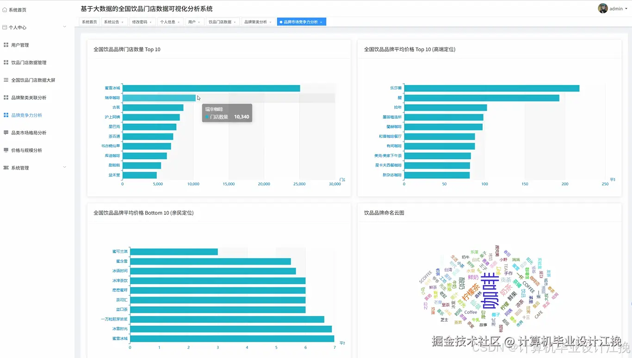Click the 全国饮品品牌门店数量 Top 10 title
Screen dimensions: 632x358
tap(127, 49)
